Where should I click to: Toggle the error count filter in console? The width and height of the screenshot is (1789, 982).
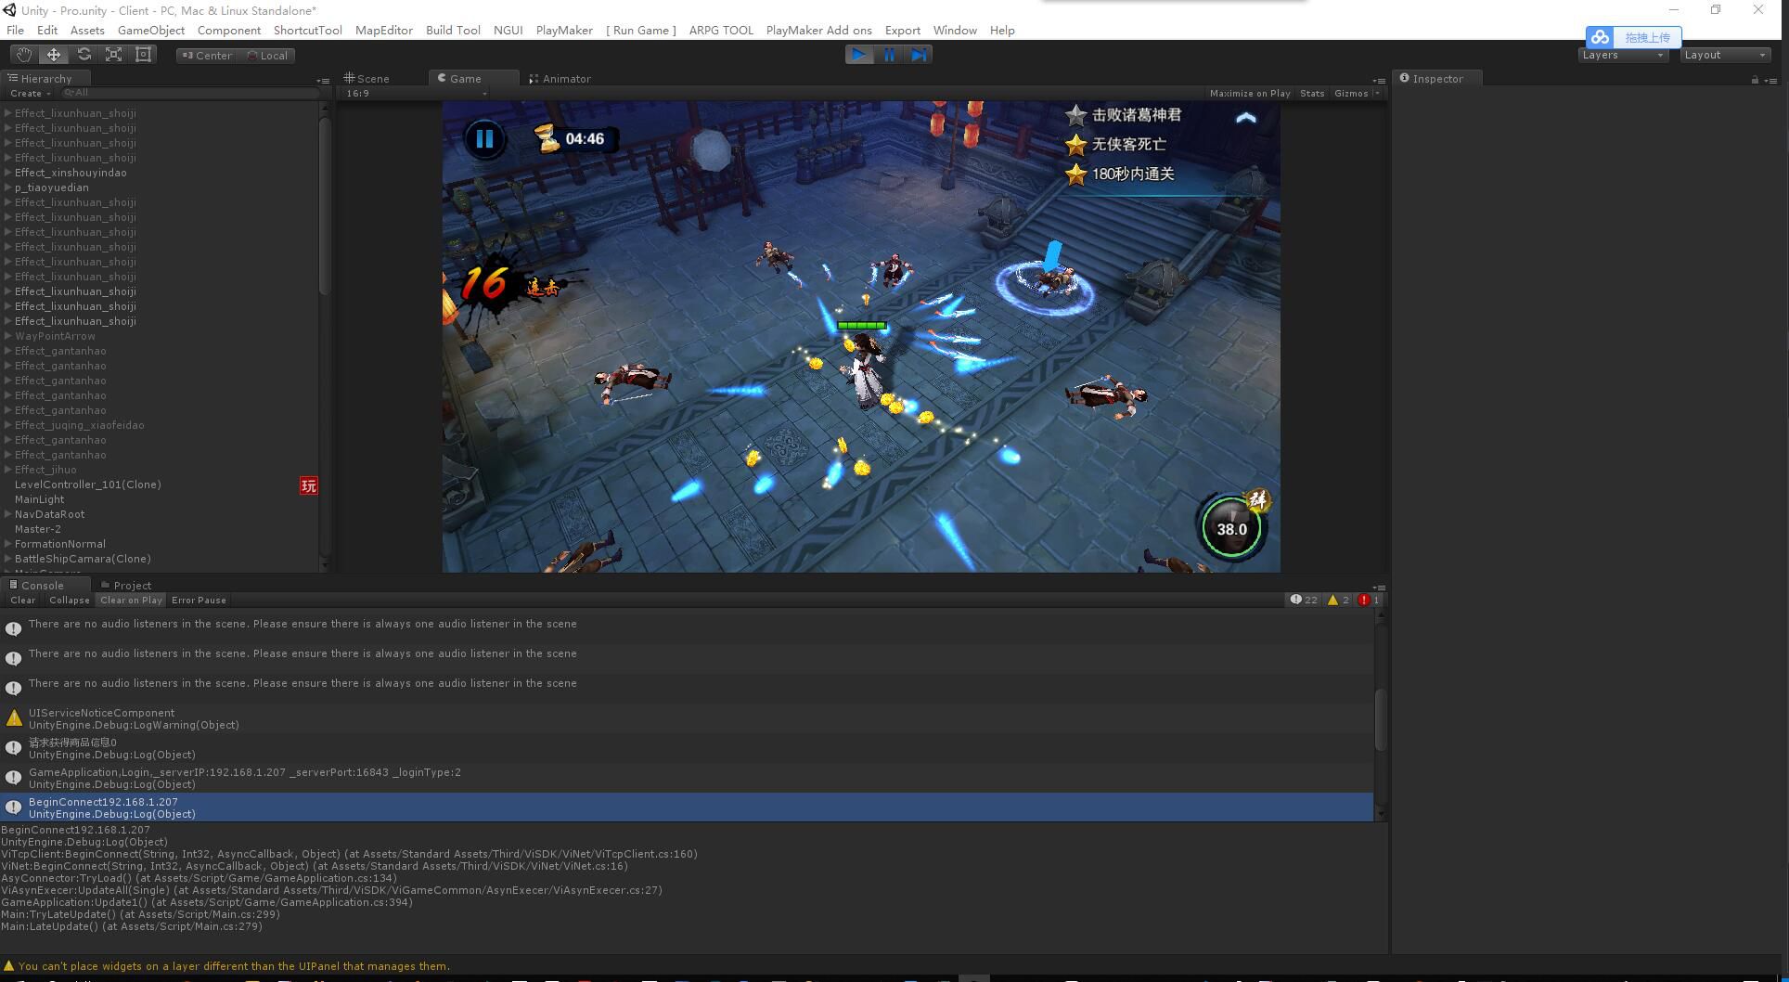(x=1370, y=600)
